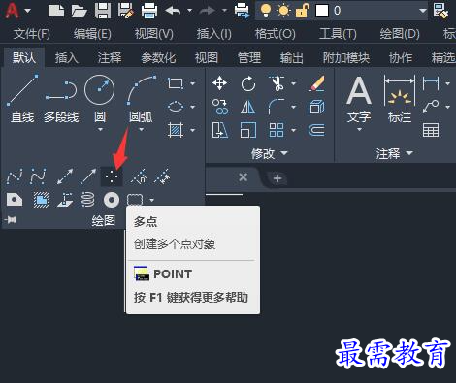Select the Hatch tool
The image size is (456, 384).
click(x=176, y=130)
